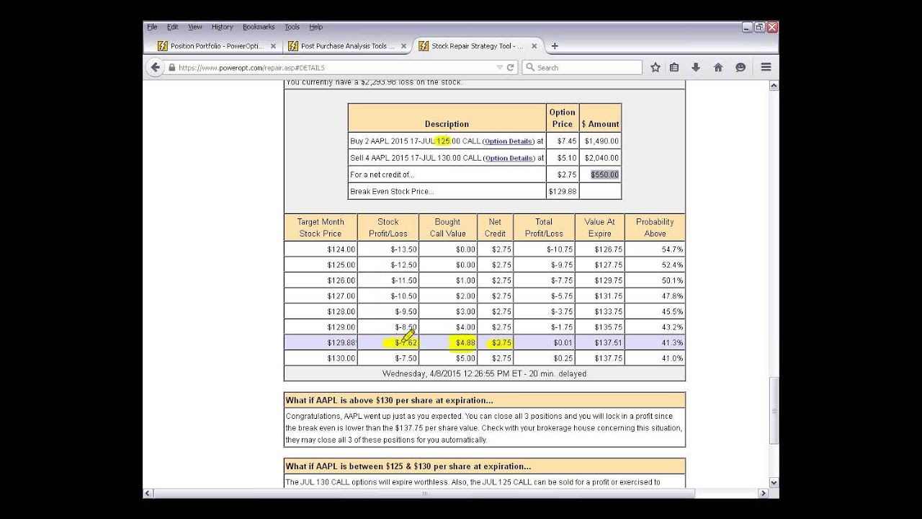
Task: Click the Position Portfolio tab favicon
Action: (x=163, y=46)
